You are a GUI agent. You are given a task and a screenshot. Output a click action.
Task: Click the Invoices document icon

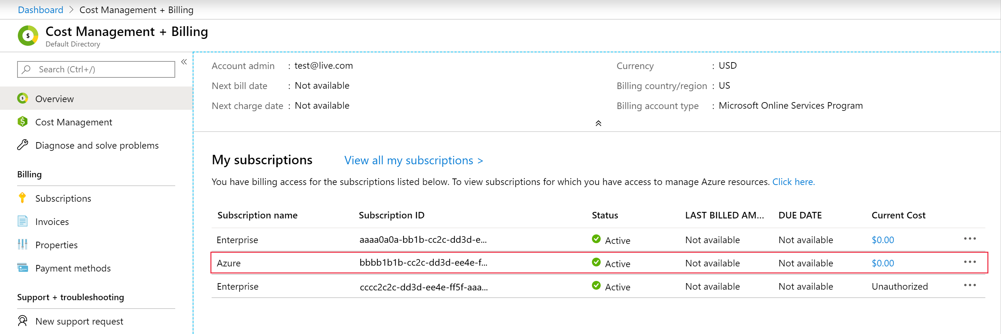click(x=23, y=221)
